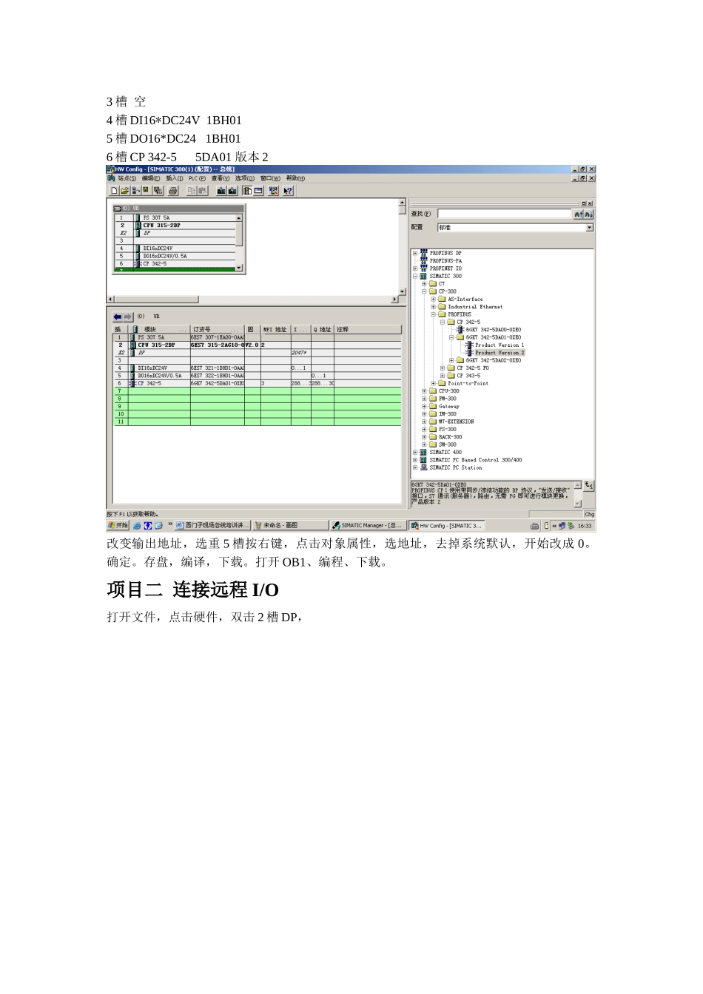Open the 选项(O) menu

click(245, 178)
